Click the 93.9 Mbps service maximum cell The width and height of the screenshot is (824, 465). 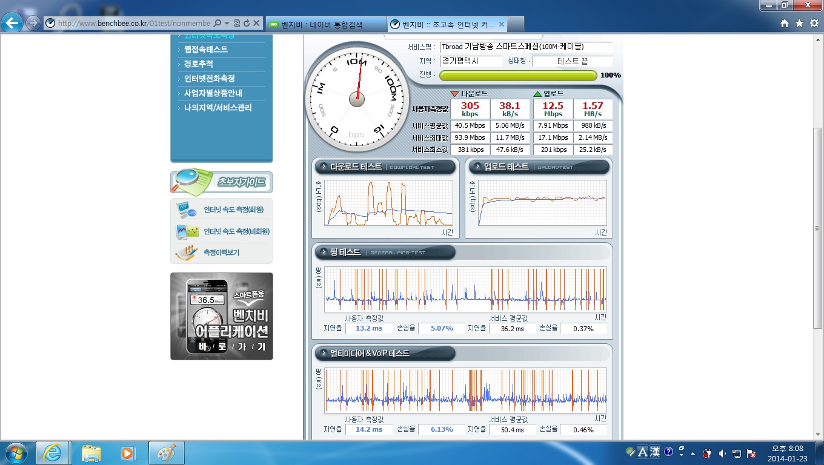pos(470,138)
